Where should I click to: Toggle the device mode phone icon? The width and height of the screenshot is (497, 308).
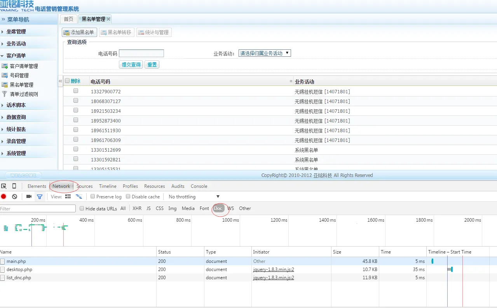[x=14, y=186]
